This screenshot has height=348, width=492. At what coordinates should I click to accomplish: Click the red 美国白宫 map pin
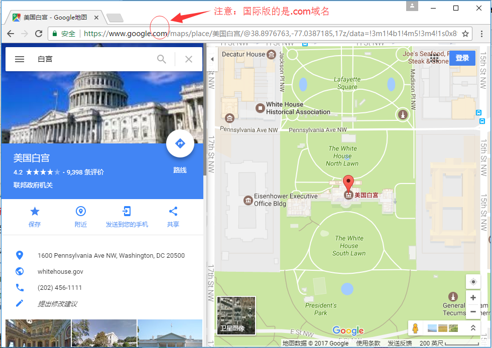point(348,184)
